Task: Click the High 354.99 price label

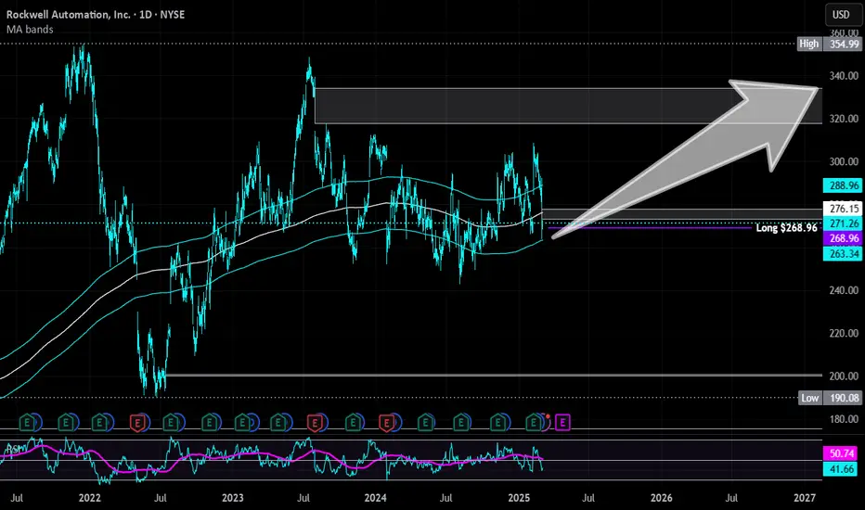Action: tap(829, 44)
